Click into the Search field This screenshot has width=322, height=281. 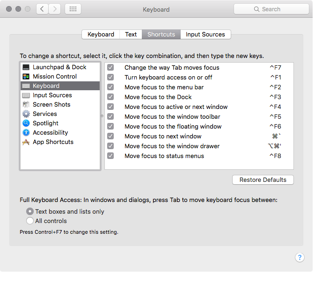pos(271,9)
